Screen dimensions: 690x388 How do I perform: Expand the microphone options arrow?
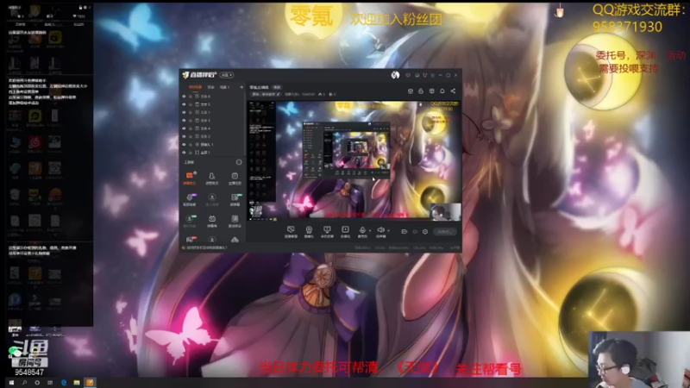370,230
